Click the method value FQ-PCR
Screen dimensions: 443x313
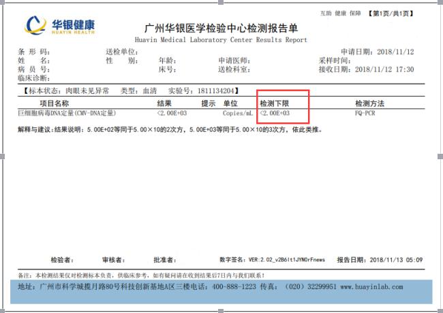pos(365,114)
